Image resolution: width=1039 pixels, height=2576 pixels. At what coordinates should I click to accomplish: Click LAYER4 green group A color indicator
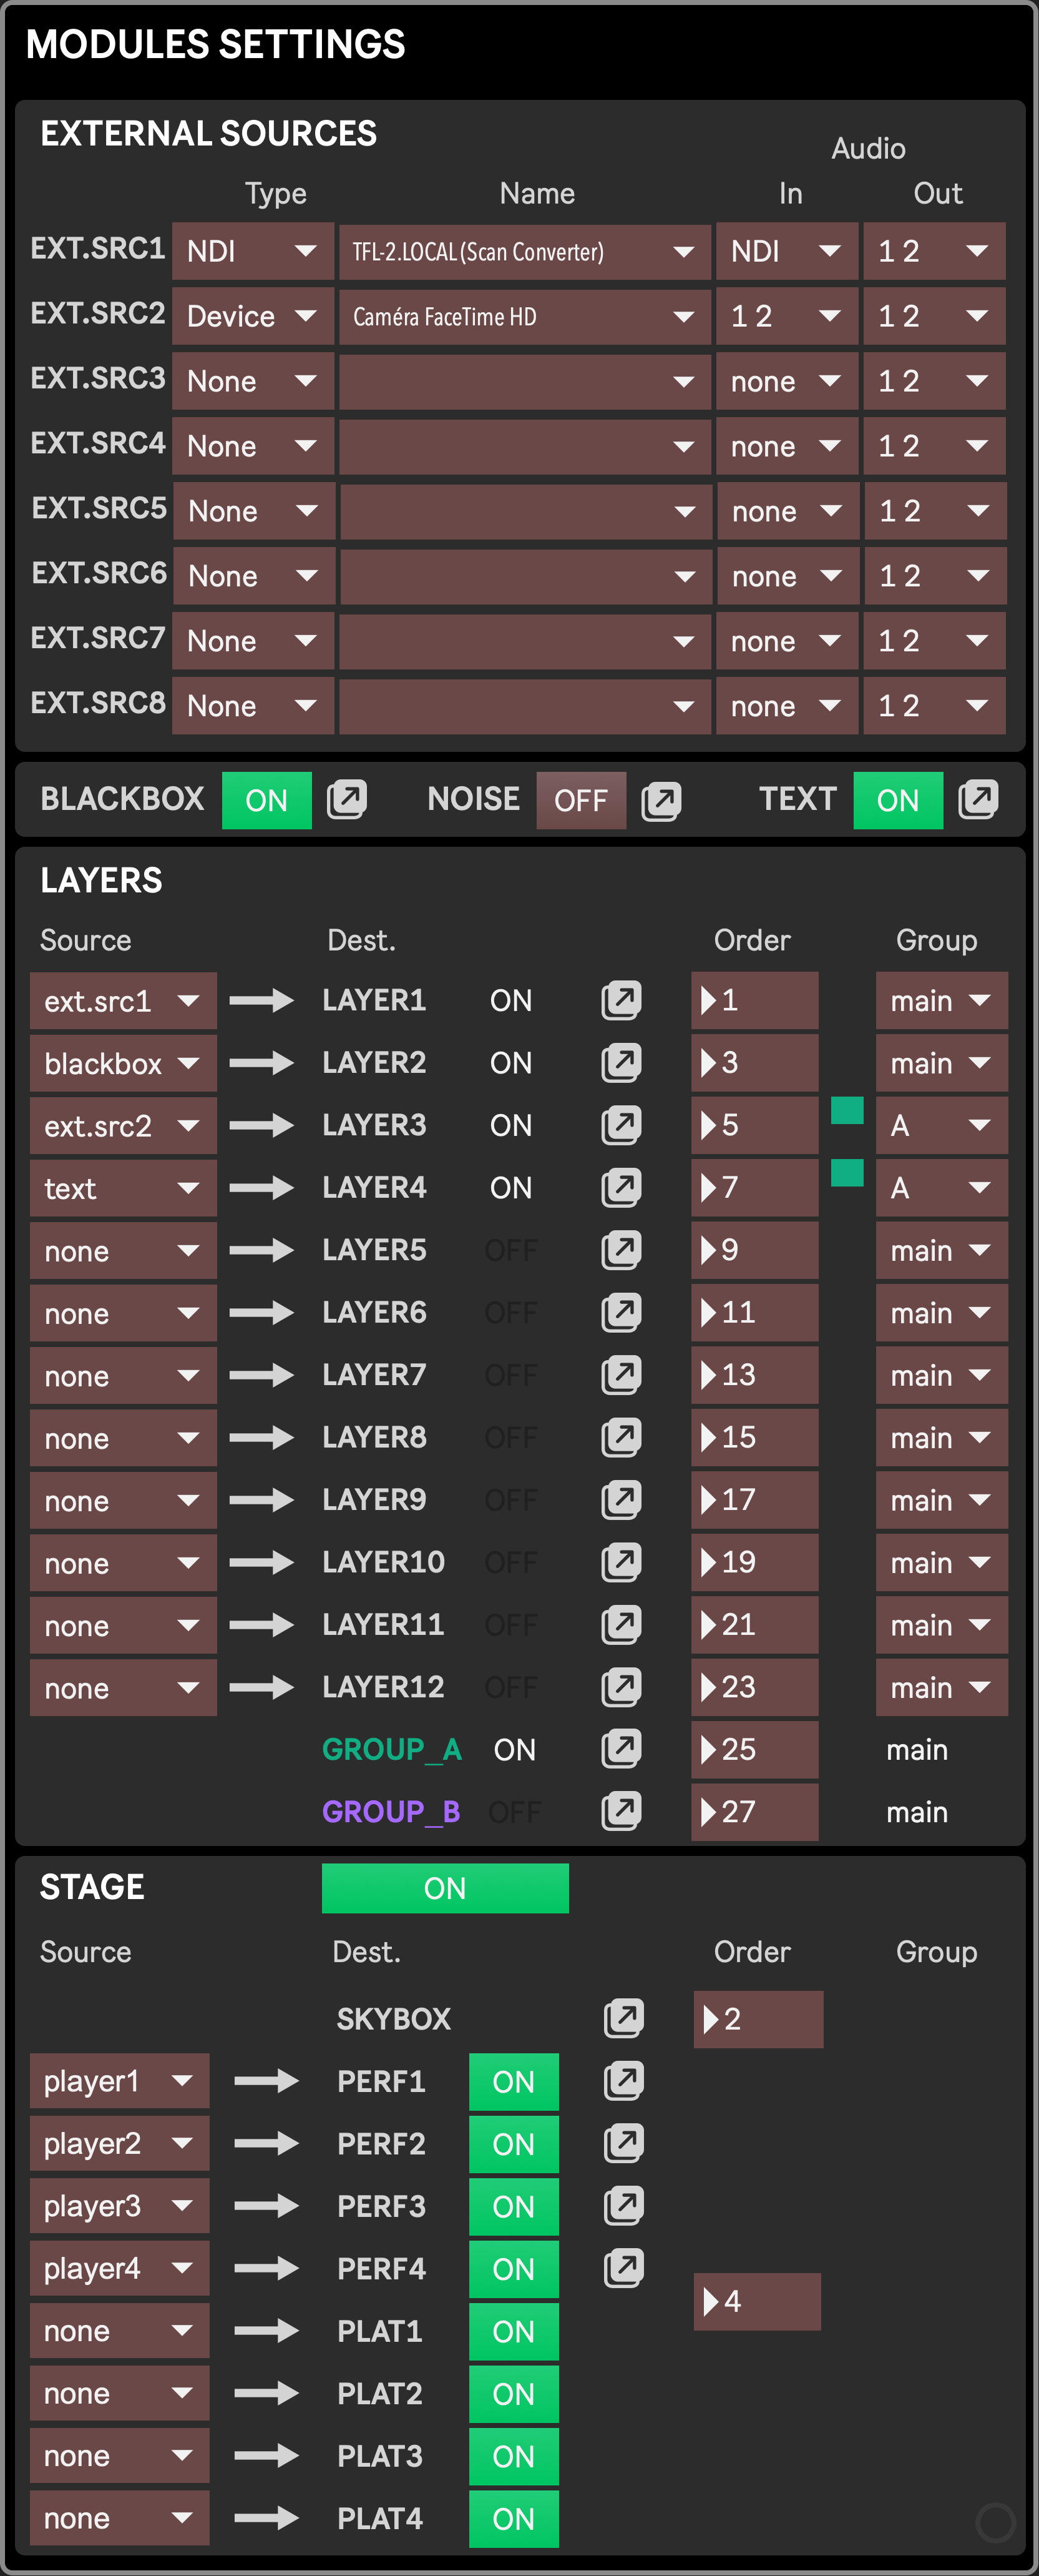(x=847, y=1173)
